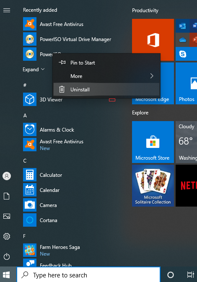Open the OneDrive small tile
Screen dimensions: 197x282
(182, 40)
